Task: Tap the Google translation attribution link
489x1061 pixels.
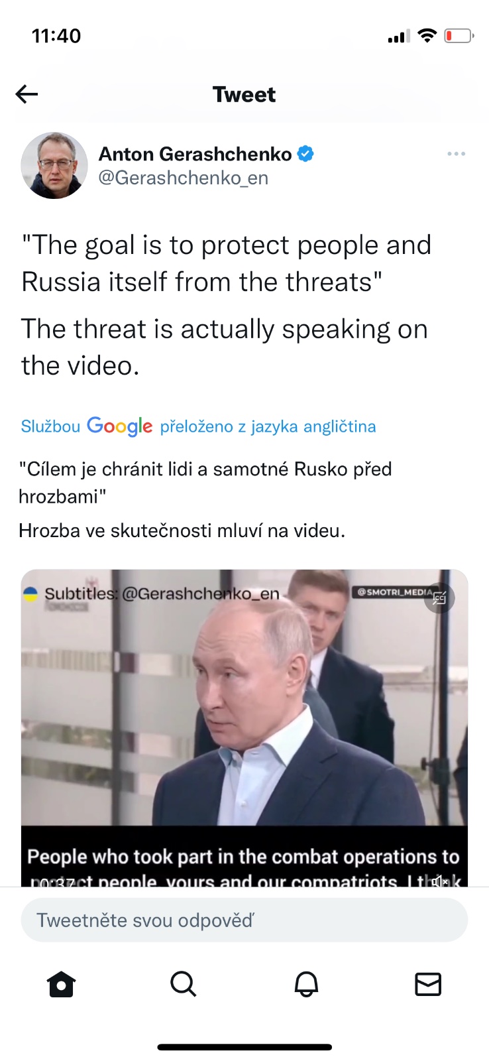Action: [x=198, y=426]
